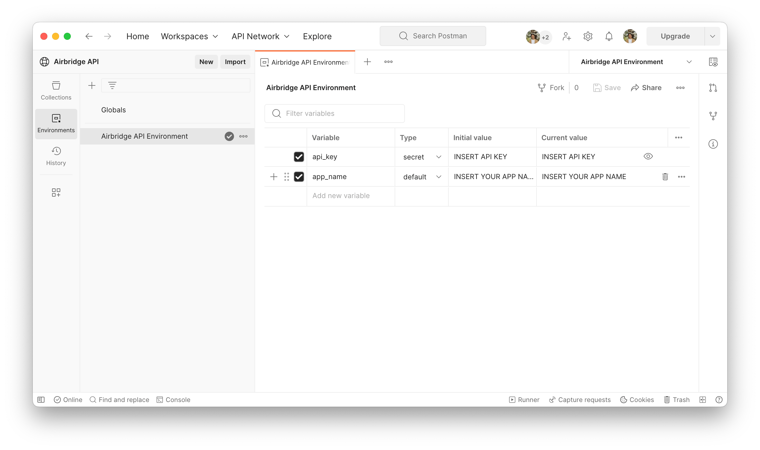Image resolution: width=760 pixels, height=450 pixels.
Task: Create new environment with plus icon
Action: point(92,85)
